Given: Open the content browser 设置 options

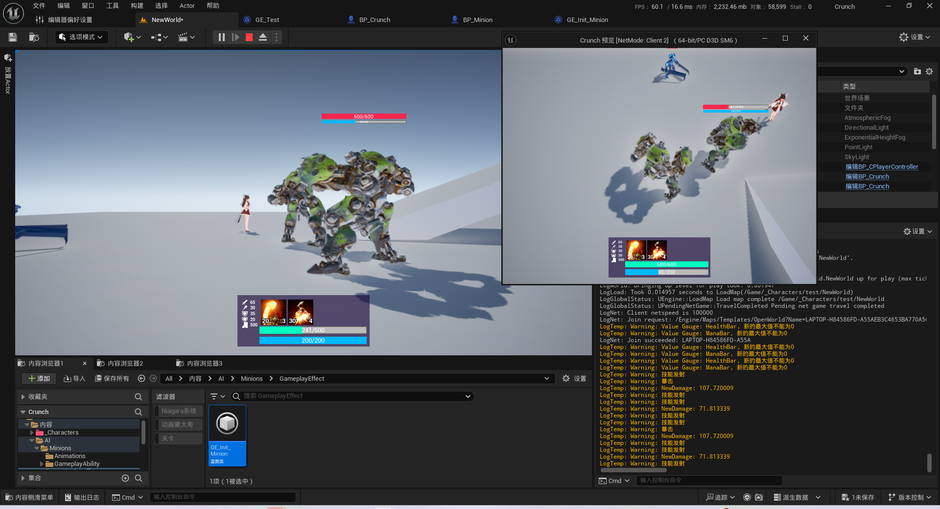Looking at the screenshot, I should point(574,379).
